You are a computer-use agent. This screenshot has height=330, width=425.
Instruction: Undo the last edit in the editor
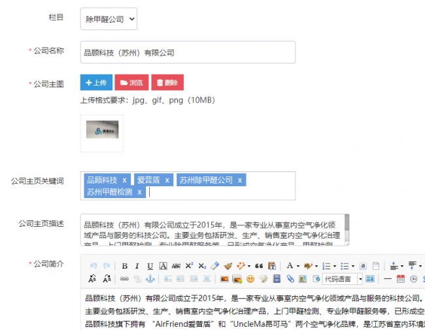click(x=93, y=266)
